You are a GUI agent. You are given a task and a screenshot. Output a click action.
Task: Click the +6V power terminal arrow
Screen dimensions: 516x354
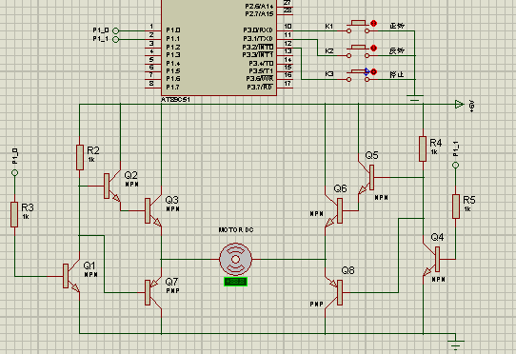(459, 105)
